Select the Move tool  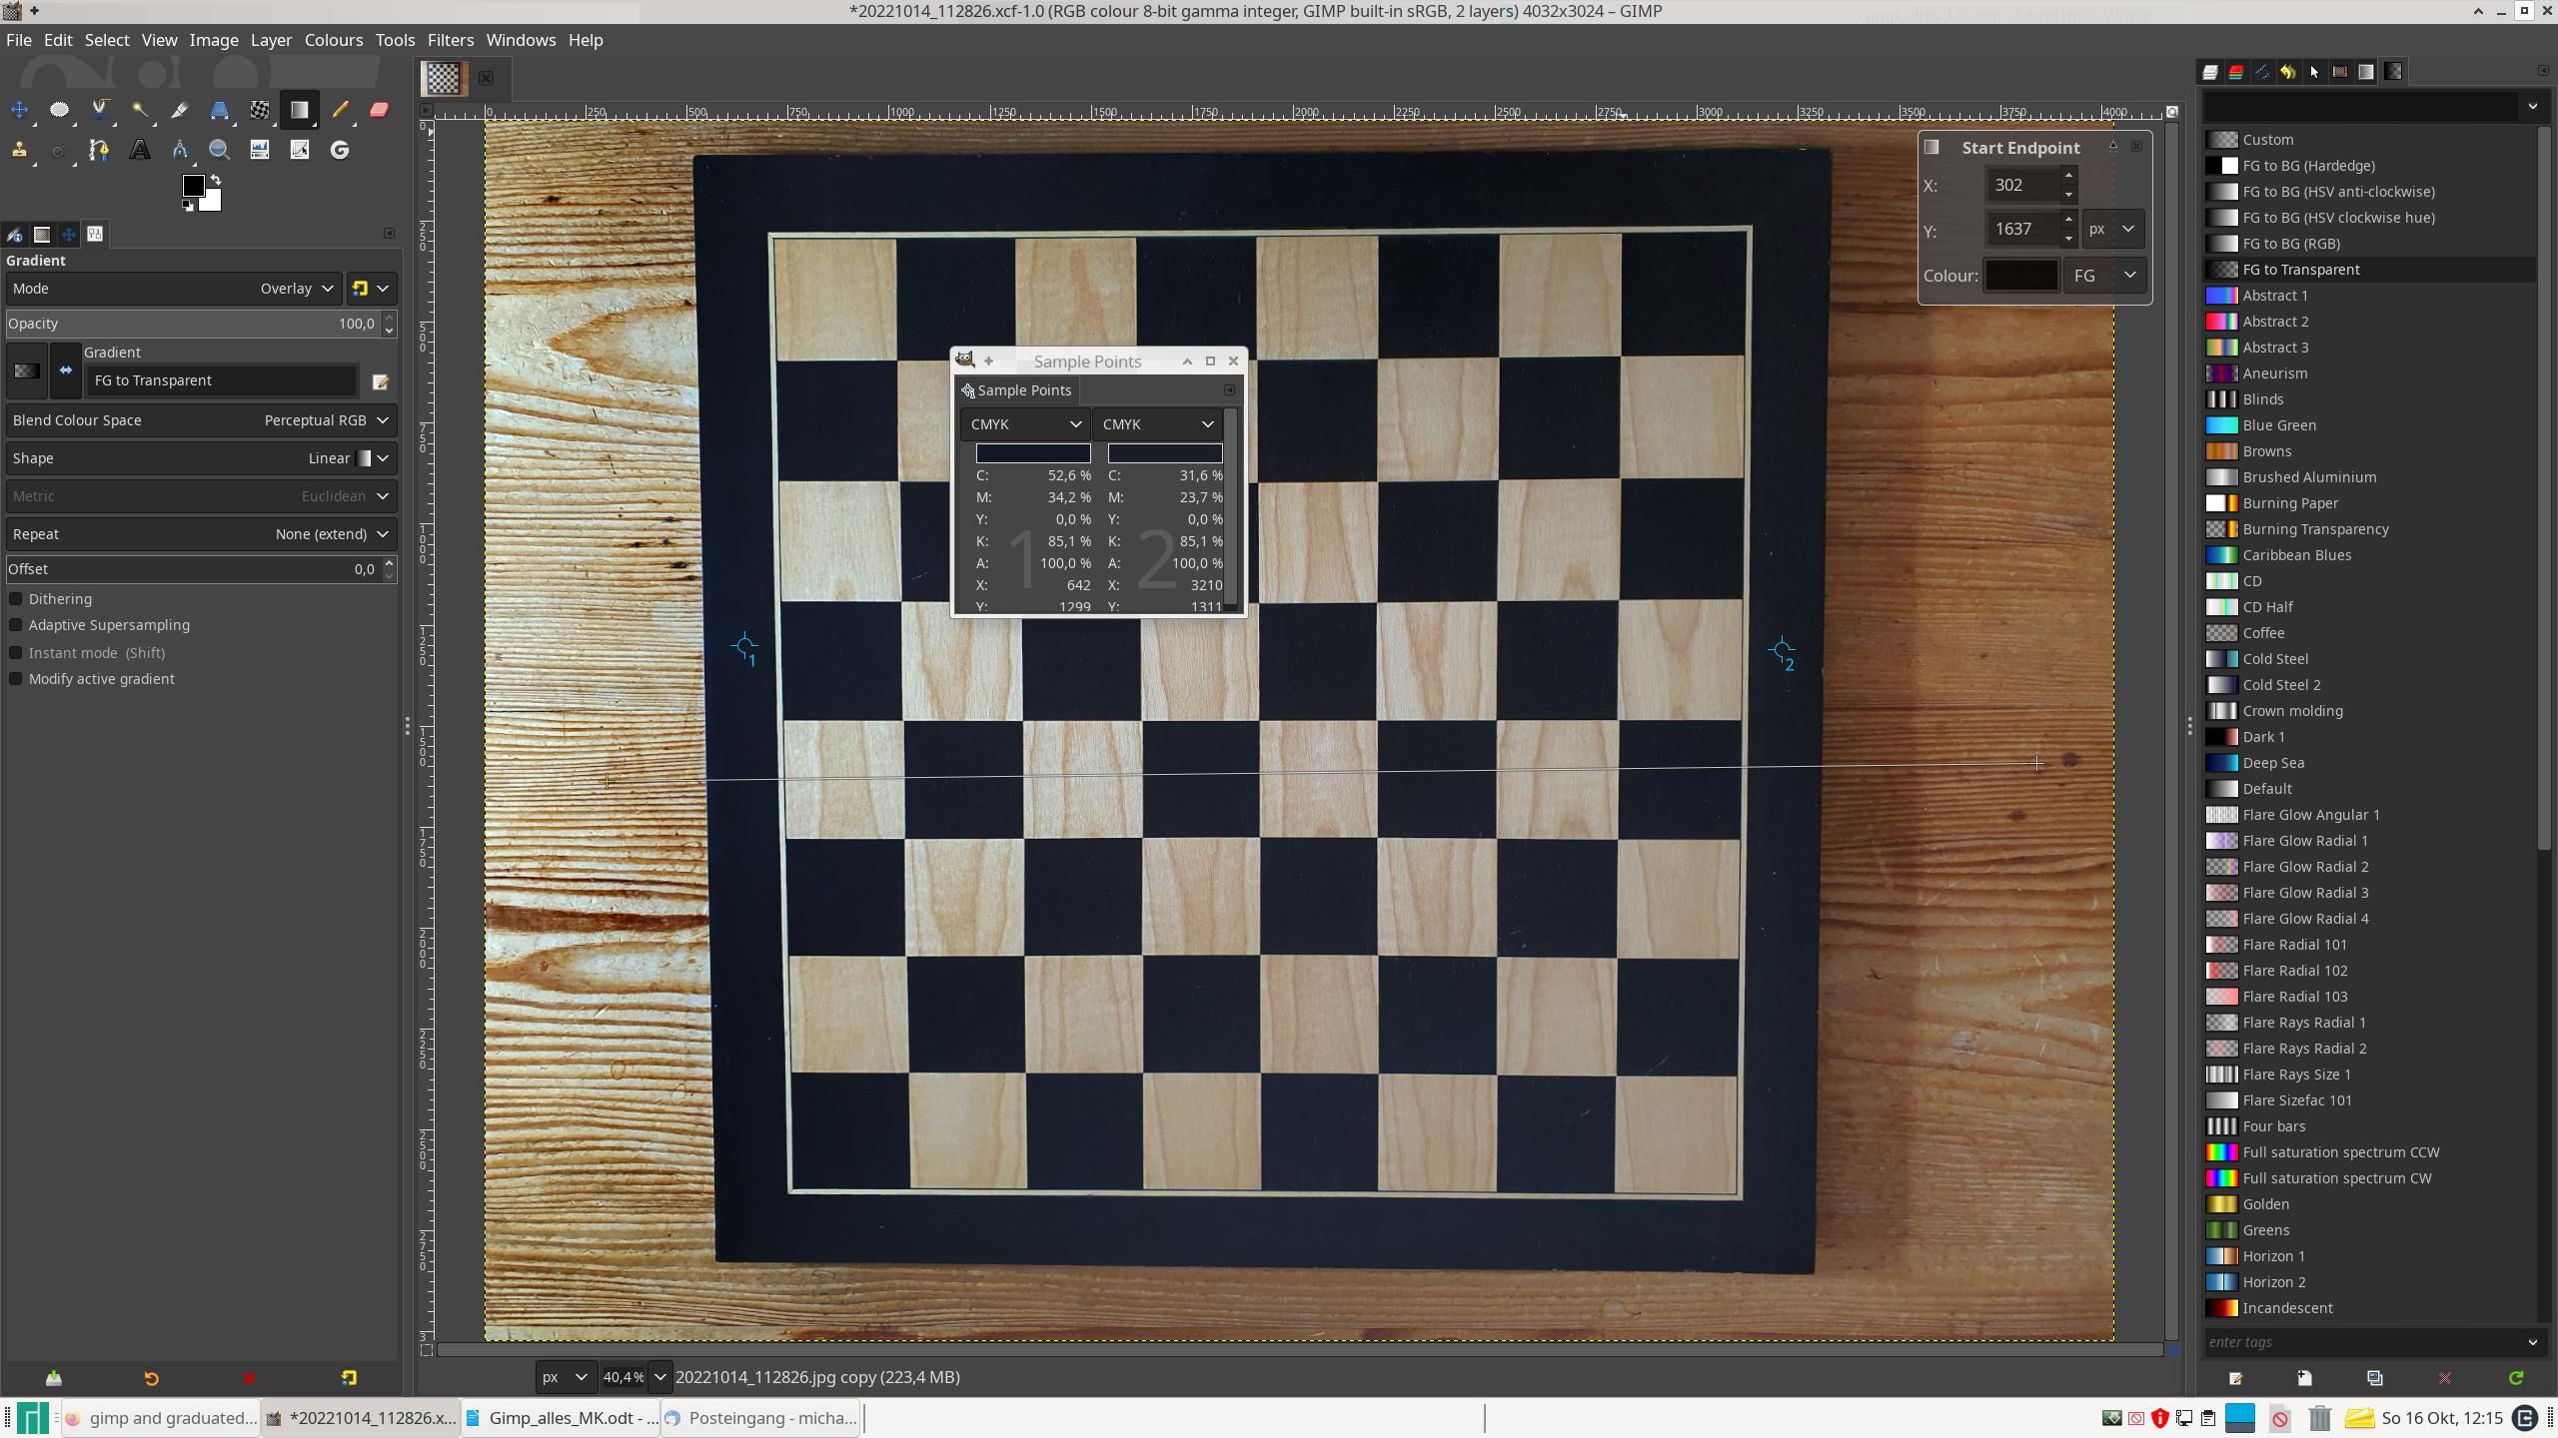(19, 110)
